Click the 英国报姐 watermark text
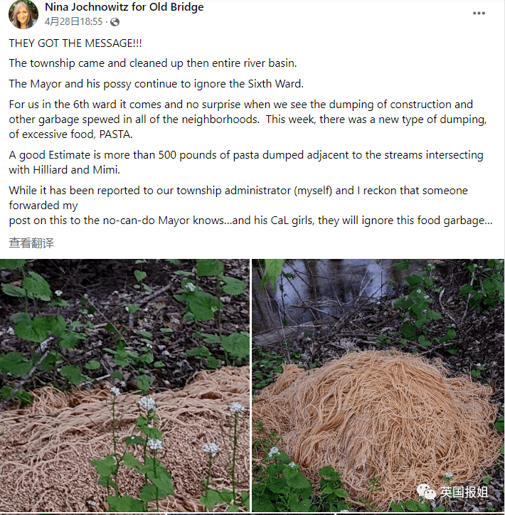This screenshot has width=505, height=515. (464, 492)
